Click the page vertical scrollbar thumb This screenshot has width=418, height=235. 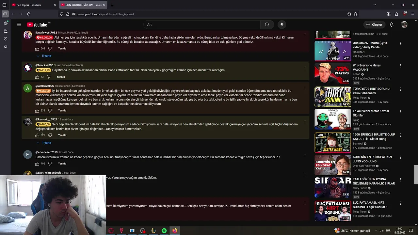click(416, 175)
